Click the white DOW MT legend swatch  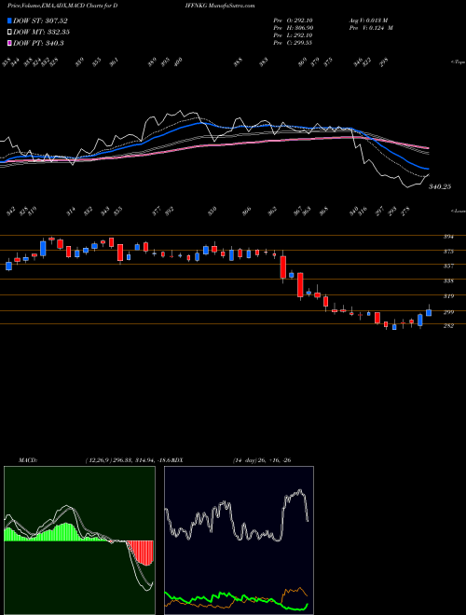pyautogui.click(x=9, y=32)
